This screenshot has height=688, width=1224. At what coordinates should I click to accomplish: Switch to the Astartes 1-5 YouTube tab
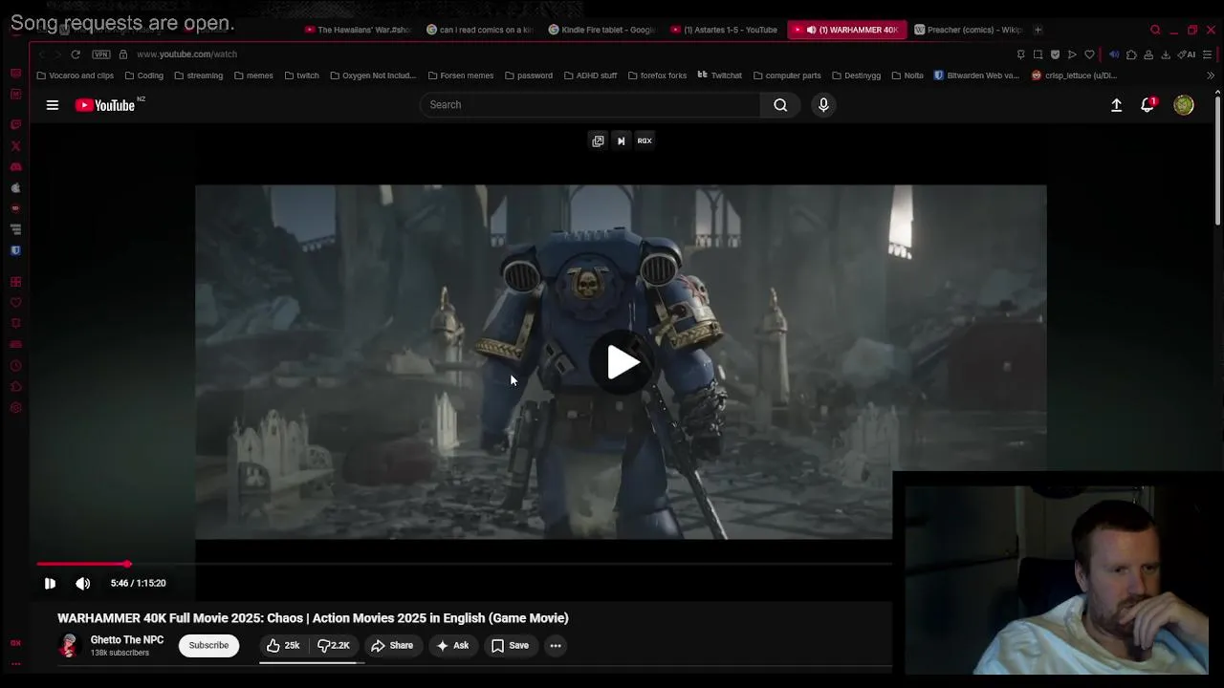coord(724,30)
